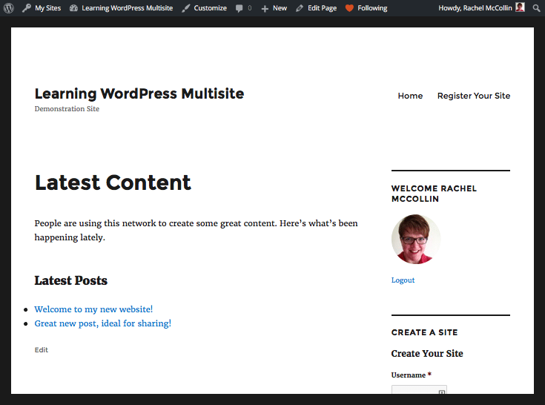Click the Latest Content page heading
The width and height of the screenshot is (545, 405).
(113, 182)
